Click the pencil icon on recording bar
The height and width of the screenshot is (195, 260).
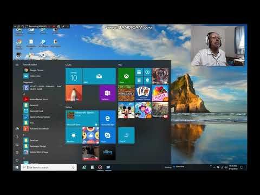[63, 27]
